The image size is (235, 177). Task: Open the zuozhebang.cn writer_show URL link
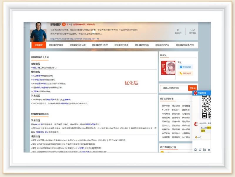pyautogui.click(x=75, y=39)
